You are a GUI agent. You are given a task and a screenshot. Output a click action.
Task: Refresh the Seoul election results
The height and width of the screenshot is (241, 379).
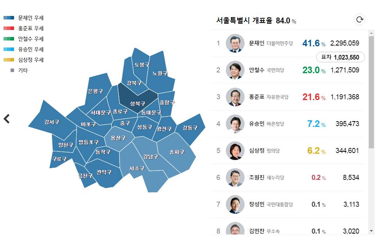click(x=359, y=19)
